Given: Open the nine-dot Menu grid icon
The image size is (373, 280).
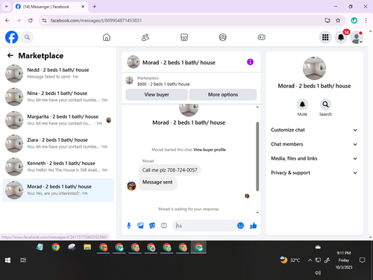Looking at the screenshot, I should [325, 37].
